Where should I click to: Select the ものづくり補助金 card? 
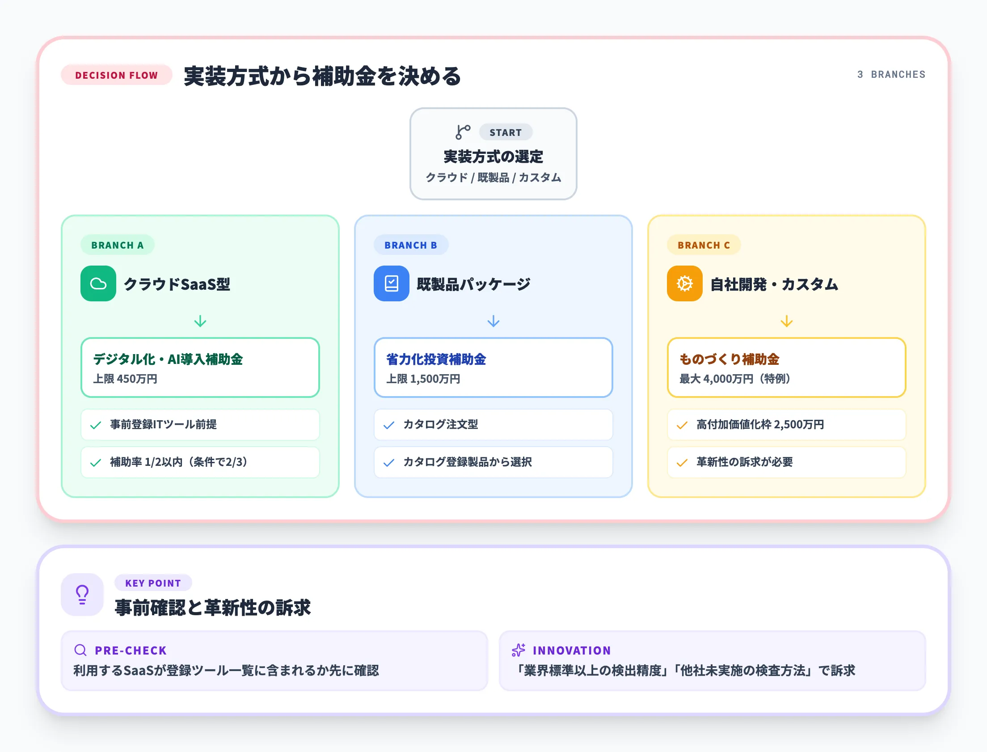787,367
